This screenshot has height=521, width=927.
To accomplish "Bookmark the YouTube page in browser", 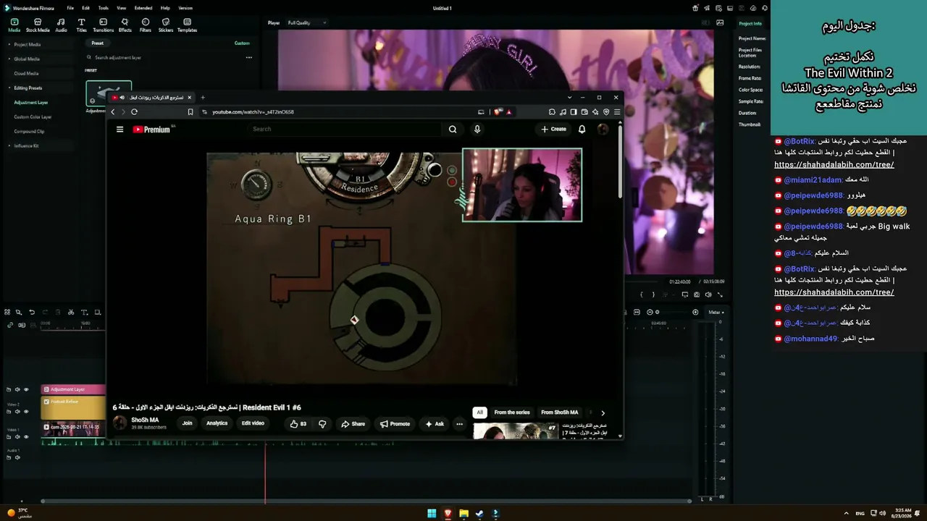I will 190,112.
